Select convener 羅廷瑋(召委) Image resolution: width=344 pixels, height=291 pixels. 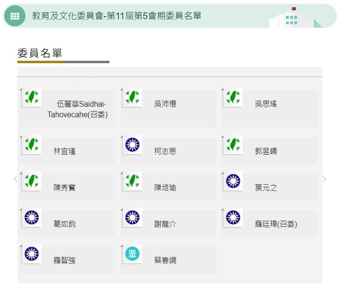pyautogui.click(x=276, y=224)
